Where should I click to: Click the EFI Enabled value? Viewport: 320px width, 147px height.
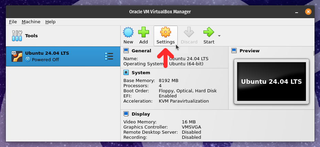pyautogui.click(x=168, y=96)
